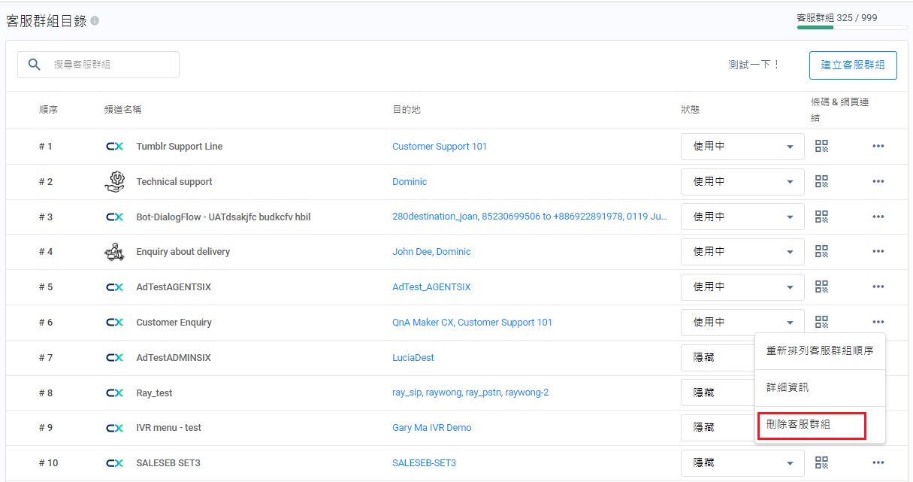Screen dimensions: 913x482
Task: Expand status dropdown for Enquiry about delivery
Action: (742, 251)
